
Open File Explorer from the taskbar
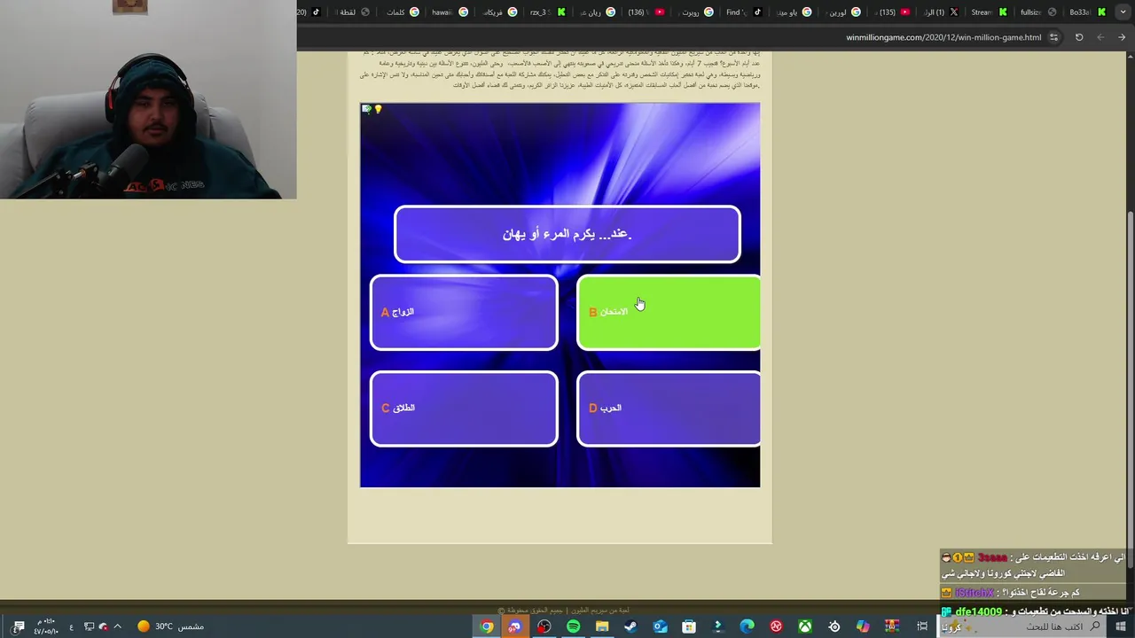(x=602, y=626)
